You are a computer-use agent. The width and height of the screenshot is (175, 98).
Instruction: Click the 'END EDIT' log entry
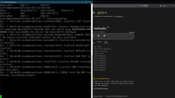[81, 56]
